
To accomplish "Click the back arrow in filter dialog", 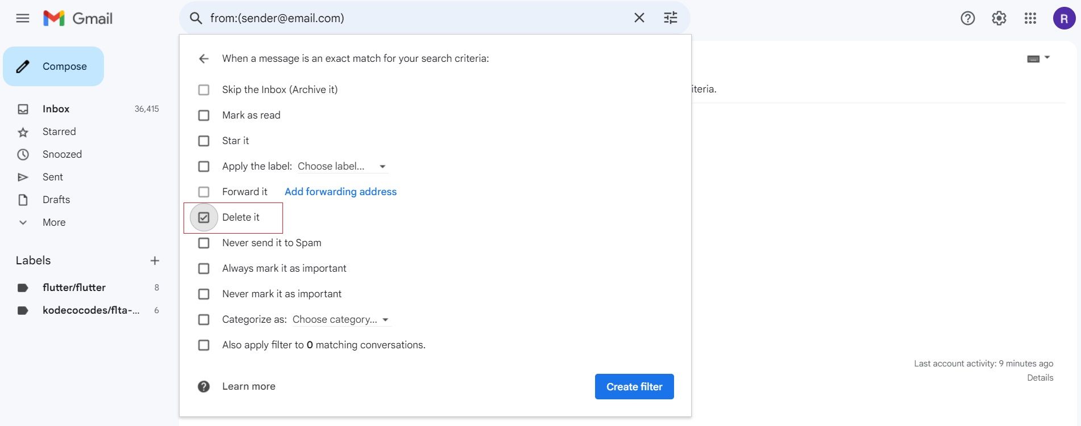I will coord(203,58).
